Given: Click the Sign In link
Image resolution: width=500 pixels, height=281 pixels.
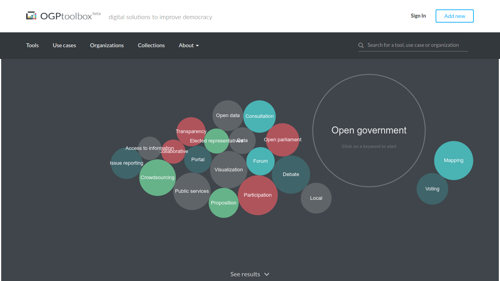Looking at the screenshot, I should pos(418,16).
